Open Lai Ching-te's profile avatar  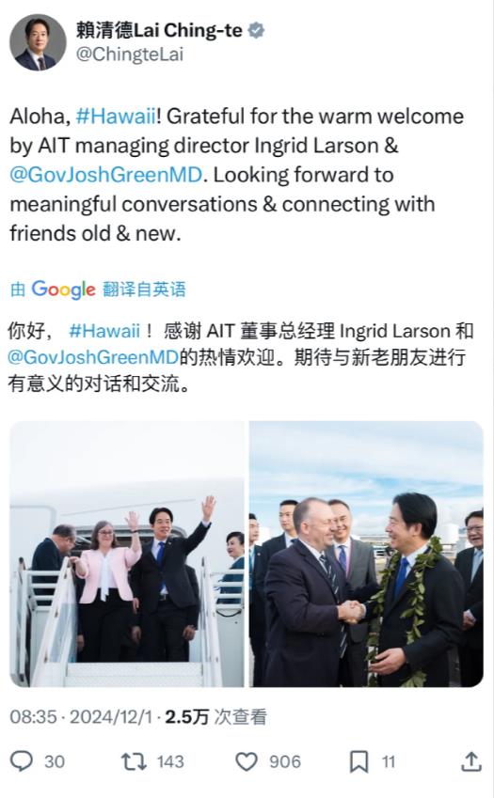click(38, 41)
